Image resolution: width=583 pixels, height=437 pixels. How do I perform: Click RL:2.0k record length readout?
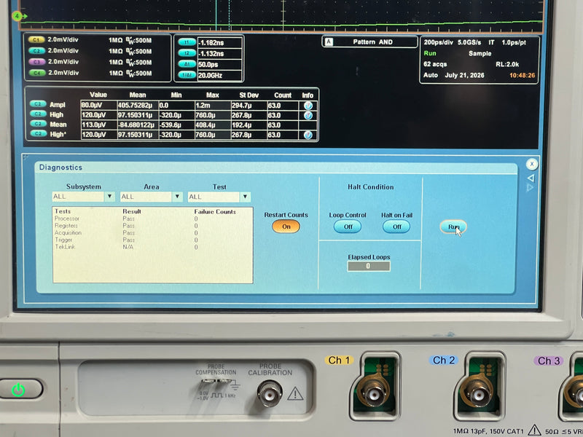pos(507,64)
